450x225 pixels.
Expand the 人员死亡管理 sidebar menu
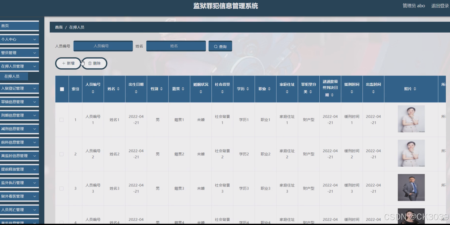coord(19,210)
